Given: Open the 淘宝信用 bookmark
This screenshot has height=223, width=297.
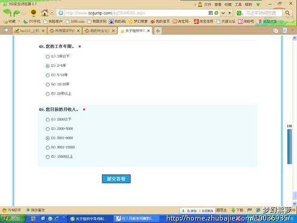Looking at the screenshot, I should coord(204,21).
